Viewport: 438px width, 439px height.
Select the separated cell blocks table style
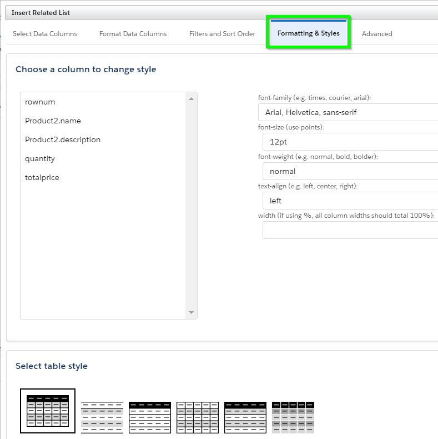pos(293,417)
